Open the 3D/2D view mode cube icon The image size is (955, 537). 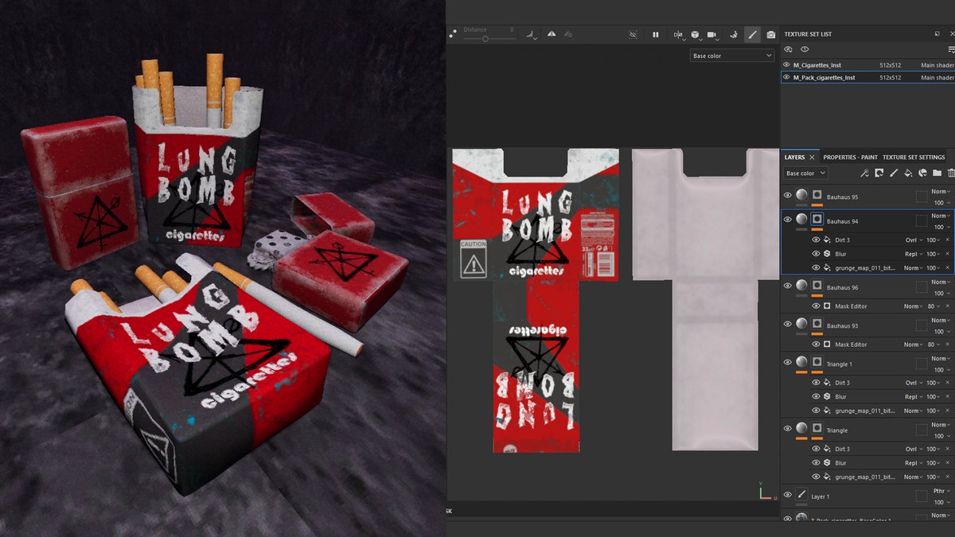(695, 35)
